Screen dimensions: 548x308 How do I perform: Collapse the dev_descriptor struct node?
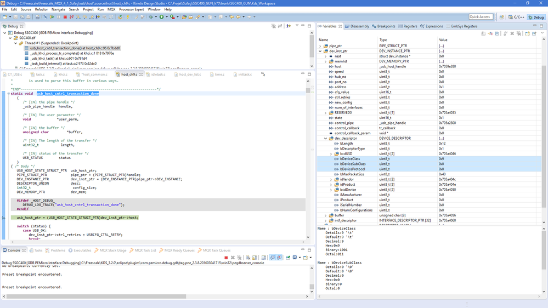coord(325,138)
